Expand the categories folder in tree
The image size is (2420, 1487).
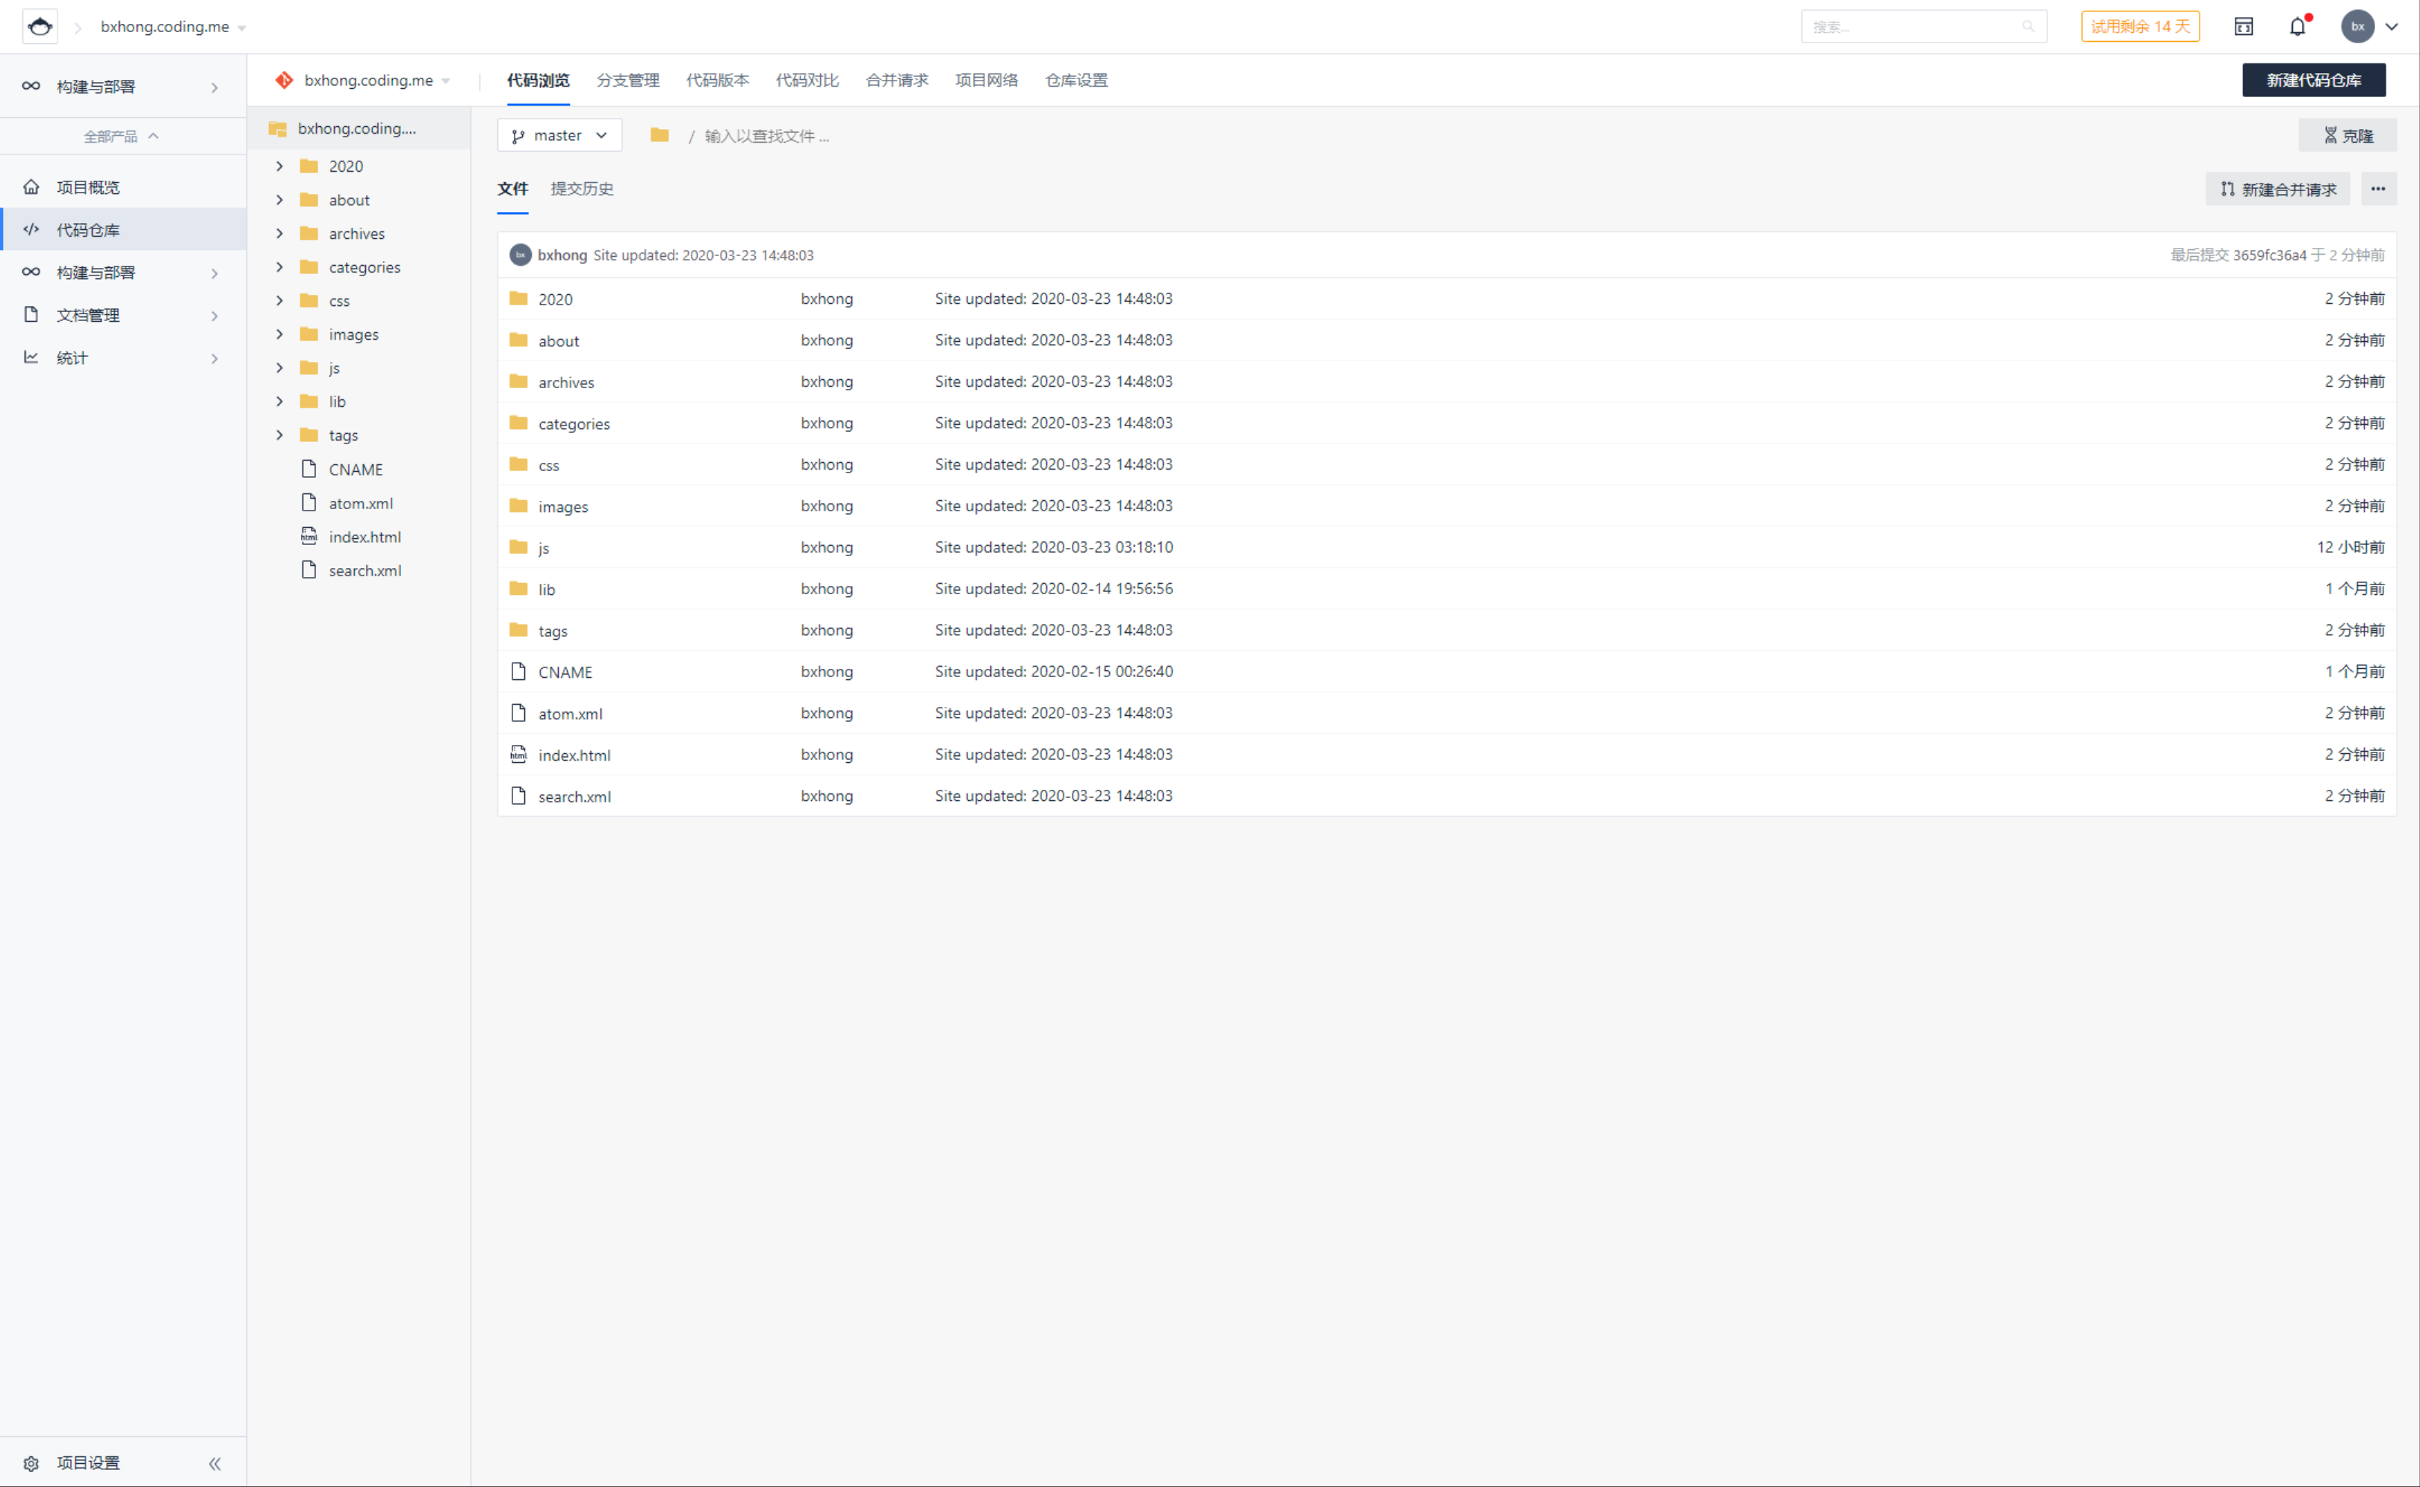pos(279,266)
